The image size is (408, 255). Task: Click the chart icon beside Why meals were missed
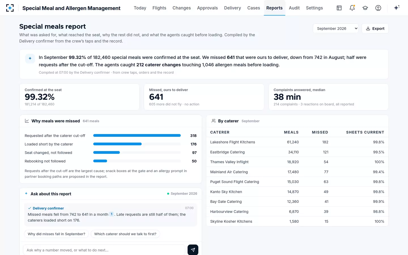pyautogui.click(x=27, y=121)
